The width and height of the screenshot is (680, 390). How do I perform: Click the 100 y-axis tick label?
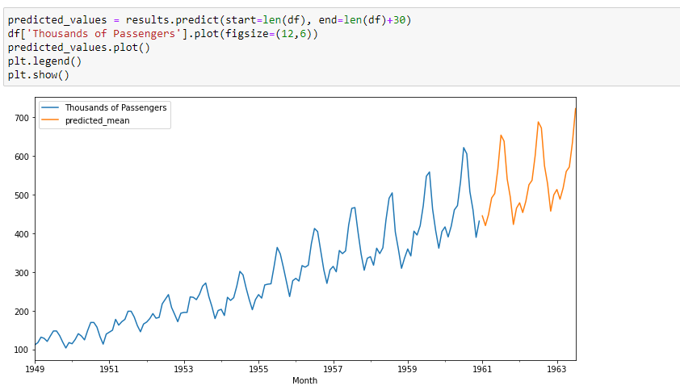pos(22,350)
